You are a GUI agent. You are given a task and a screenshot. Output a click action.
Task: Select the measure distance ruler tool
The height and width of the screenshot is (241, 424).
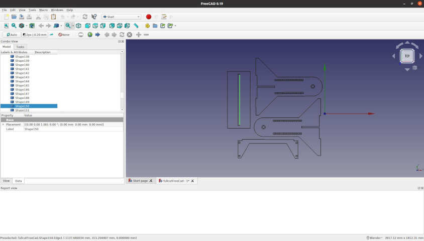(136, 26)
